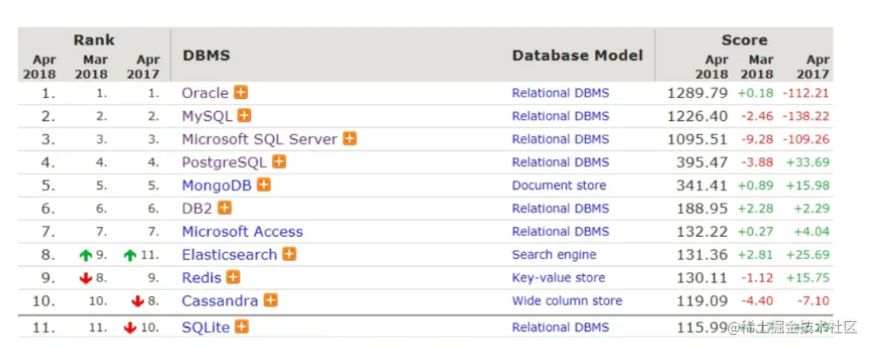This screenshot has width=870, height=348.
Task: Click the plus icon beside MongoDB
Action: tap(264, 184)
